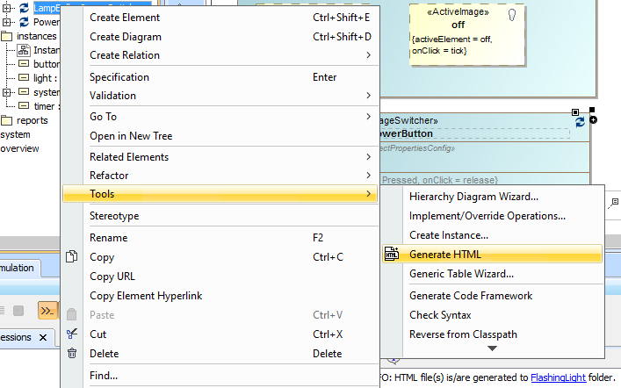Viewport: 621px width, 388px height.
Task: Click the Generate HTML icon in submenu
Action: click(392, 255)
